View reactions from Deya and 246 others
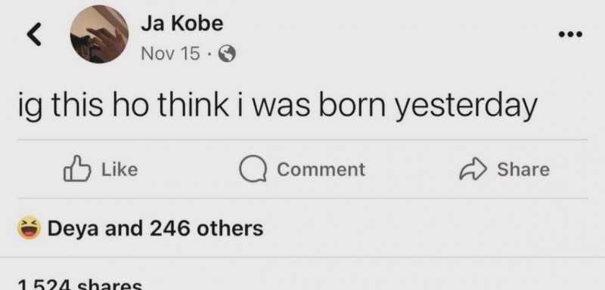This screenshot has width=605, height=290. (155, 228)
